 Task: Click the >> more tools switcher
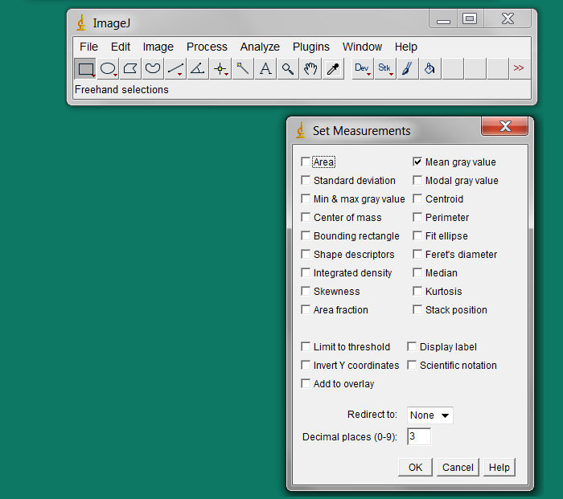point(519,68)
